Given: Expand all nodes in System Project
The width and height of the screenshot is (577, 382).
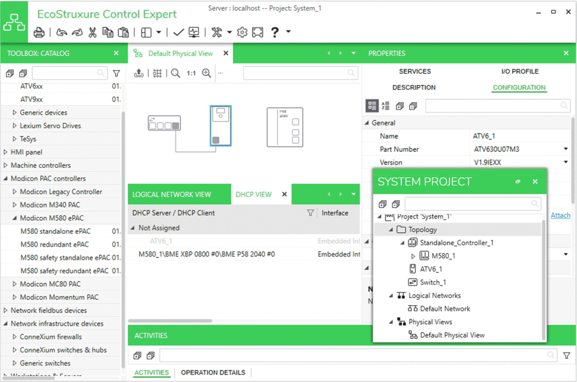Looking at the screenshot, I should tap(383, 204).
